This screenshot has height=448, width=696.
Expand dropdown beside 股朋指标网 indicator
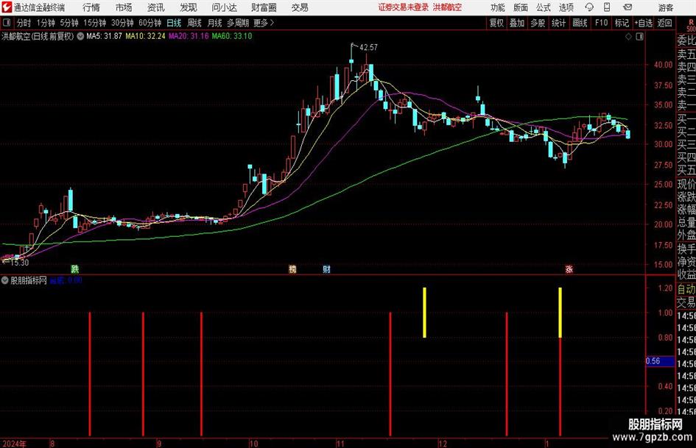(x=5, y=280)
